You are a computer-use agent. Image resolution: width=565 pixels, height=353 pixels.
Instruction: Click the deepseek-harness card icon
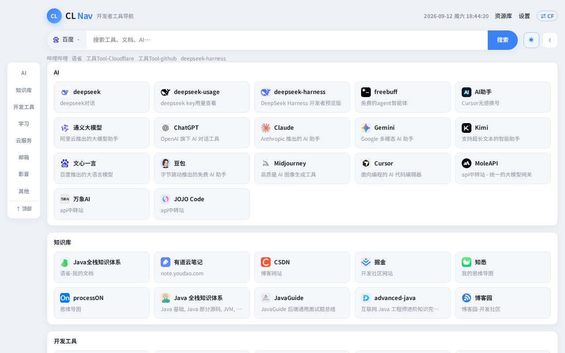pos(266,92)
